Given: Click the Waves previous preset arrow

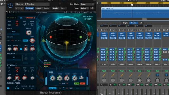Looking at the screenshot, I should [x=69, y=12].
